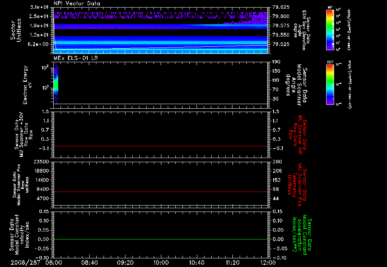Click the 2.5e+01 sector tick label

39,16
